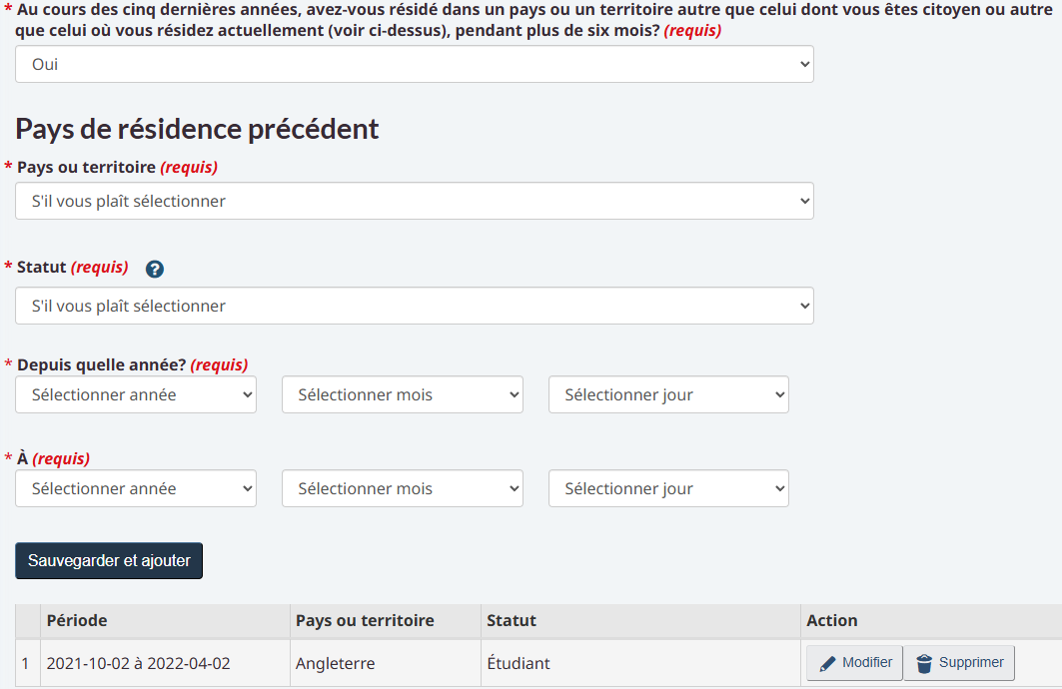Screen dimensions: 1062x689
Task: Pick end day in the À row
Action: pos(668,488)
